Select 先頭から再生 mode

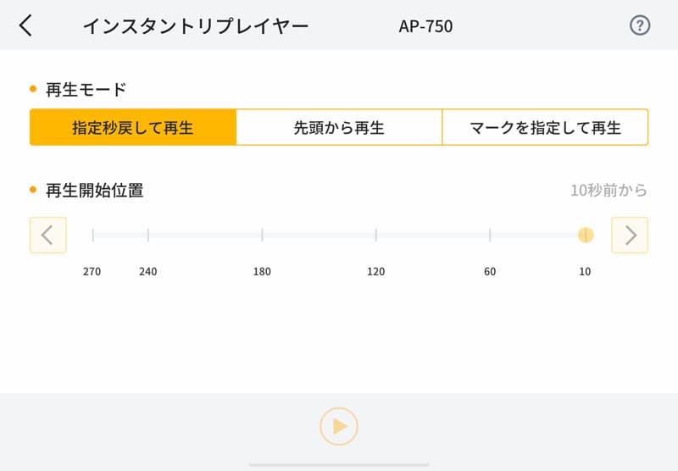coord(339,127)
